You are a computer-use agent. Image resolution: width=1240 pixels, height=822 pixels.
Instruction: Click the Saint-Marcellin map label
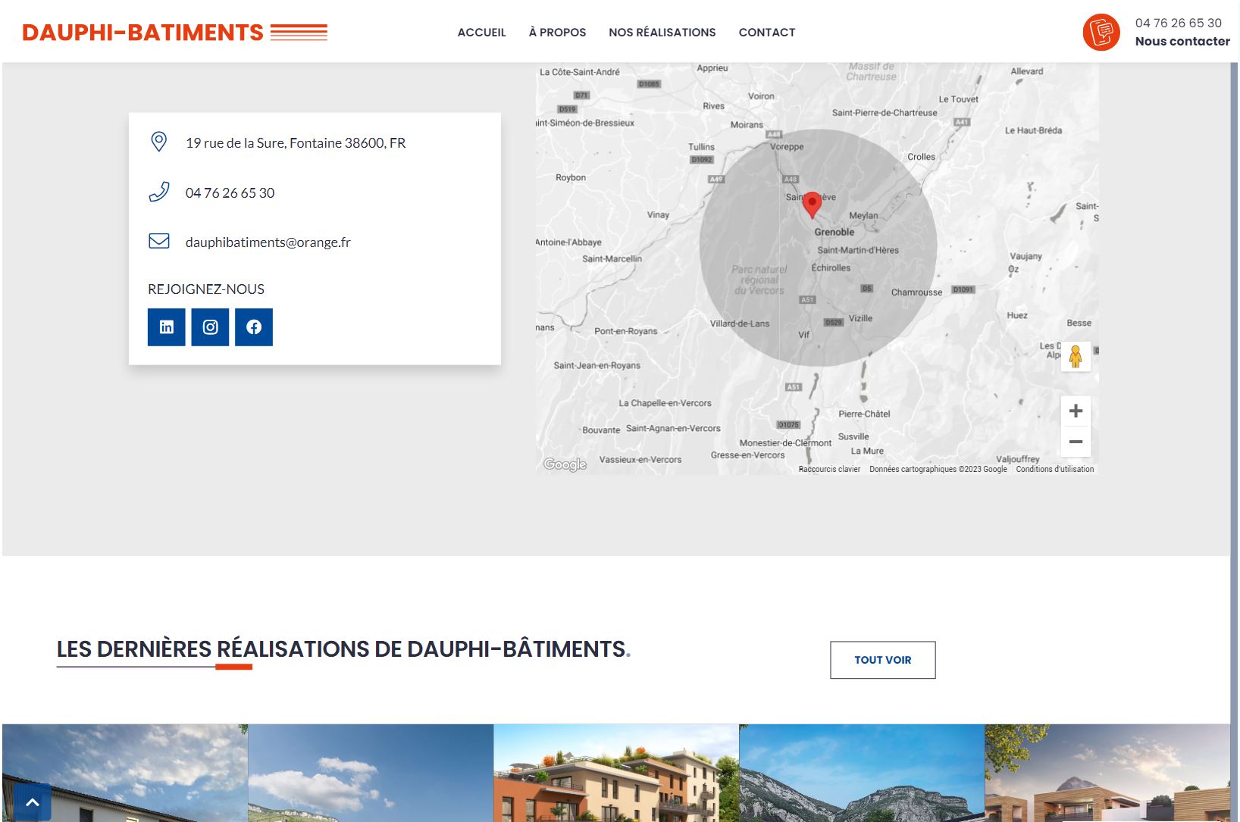(x=612, y=259)
